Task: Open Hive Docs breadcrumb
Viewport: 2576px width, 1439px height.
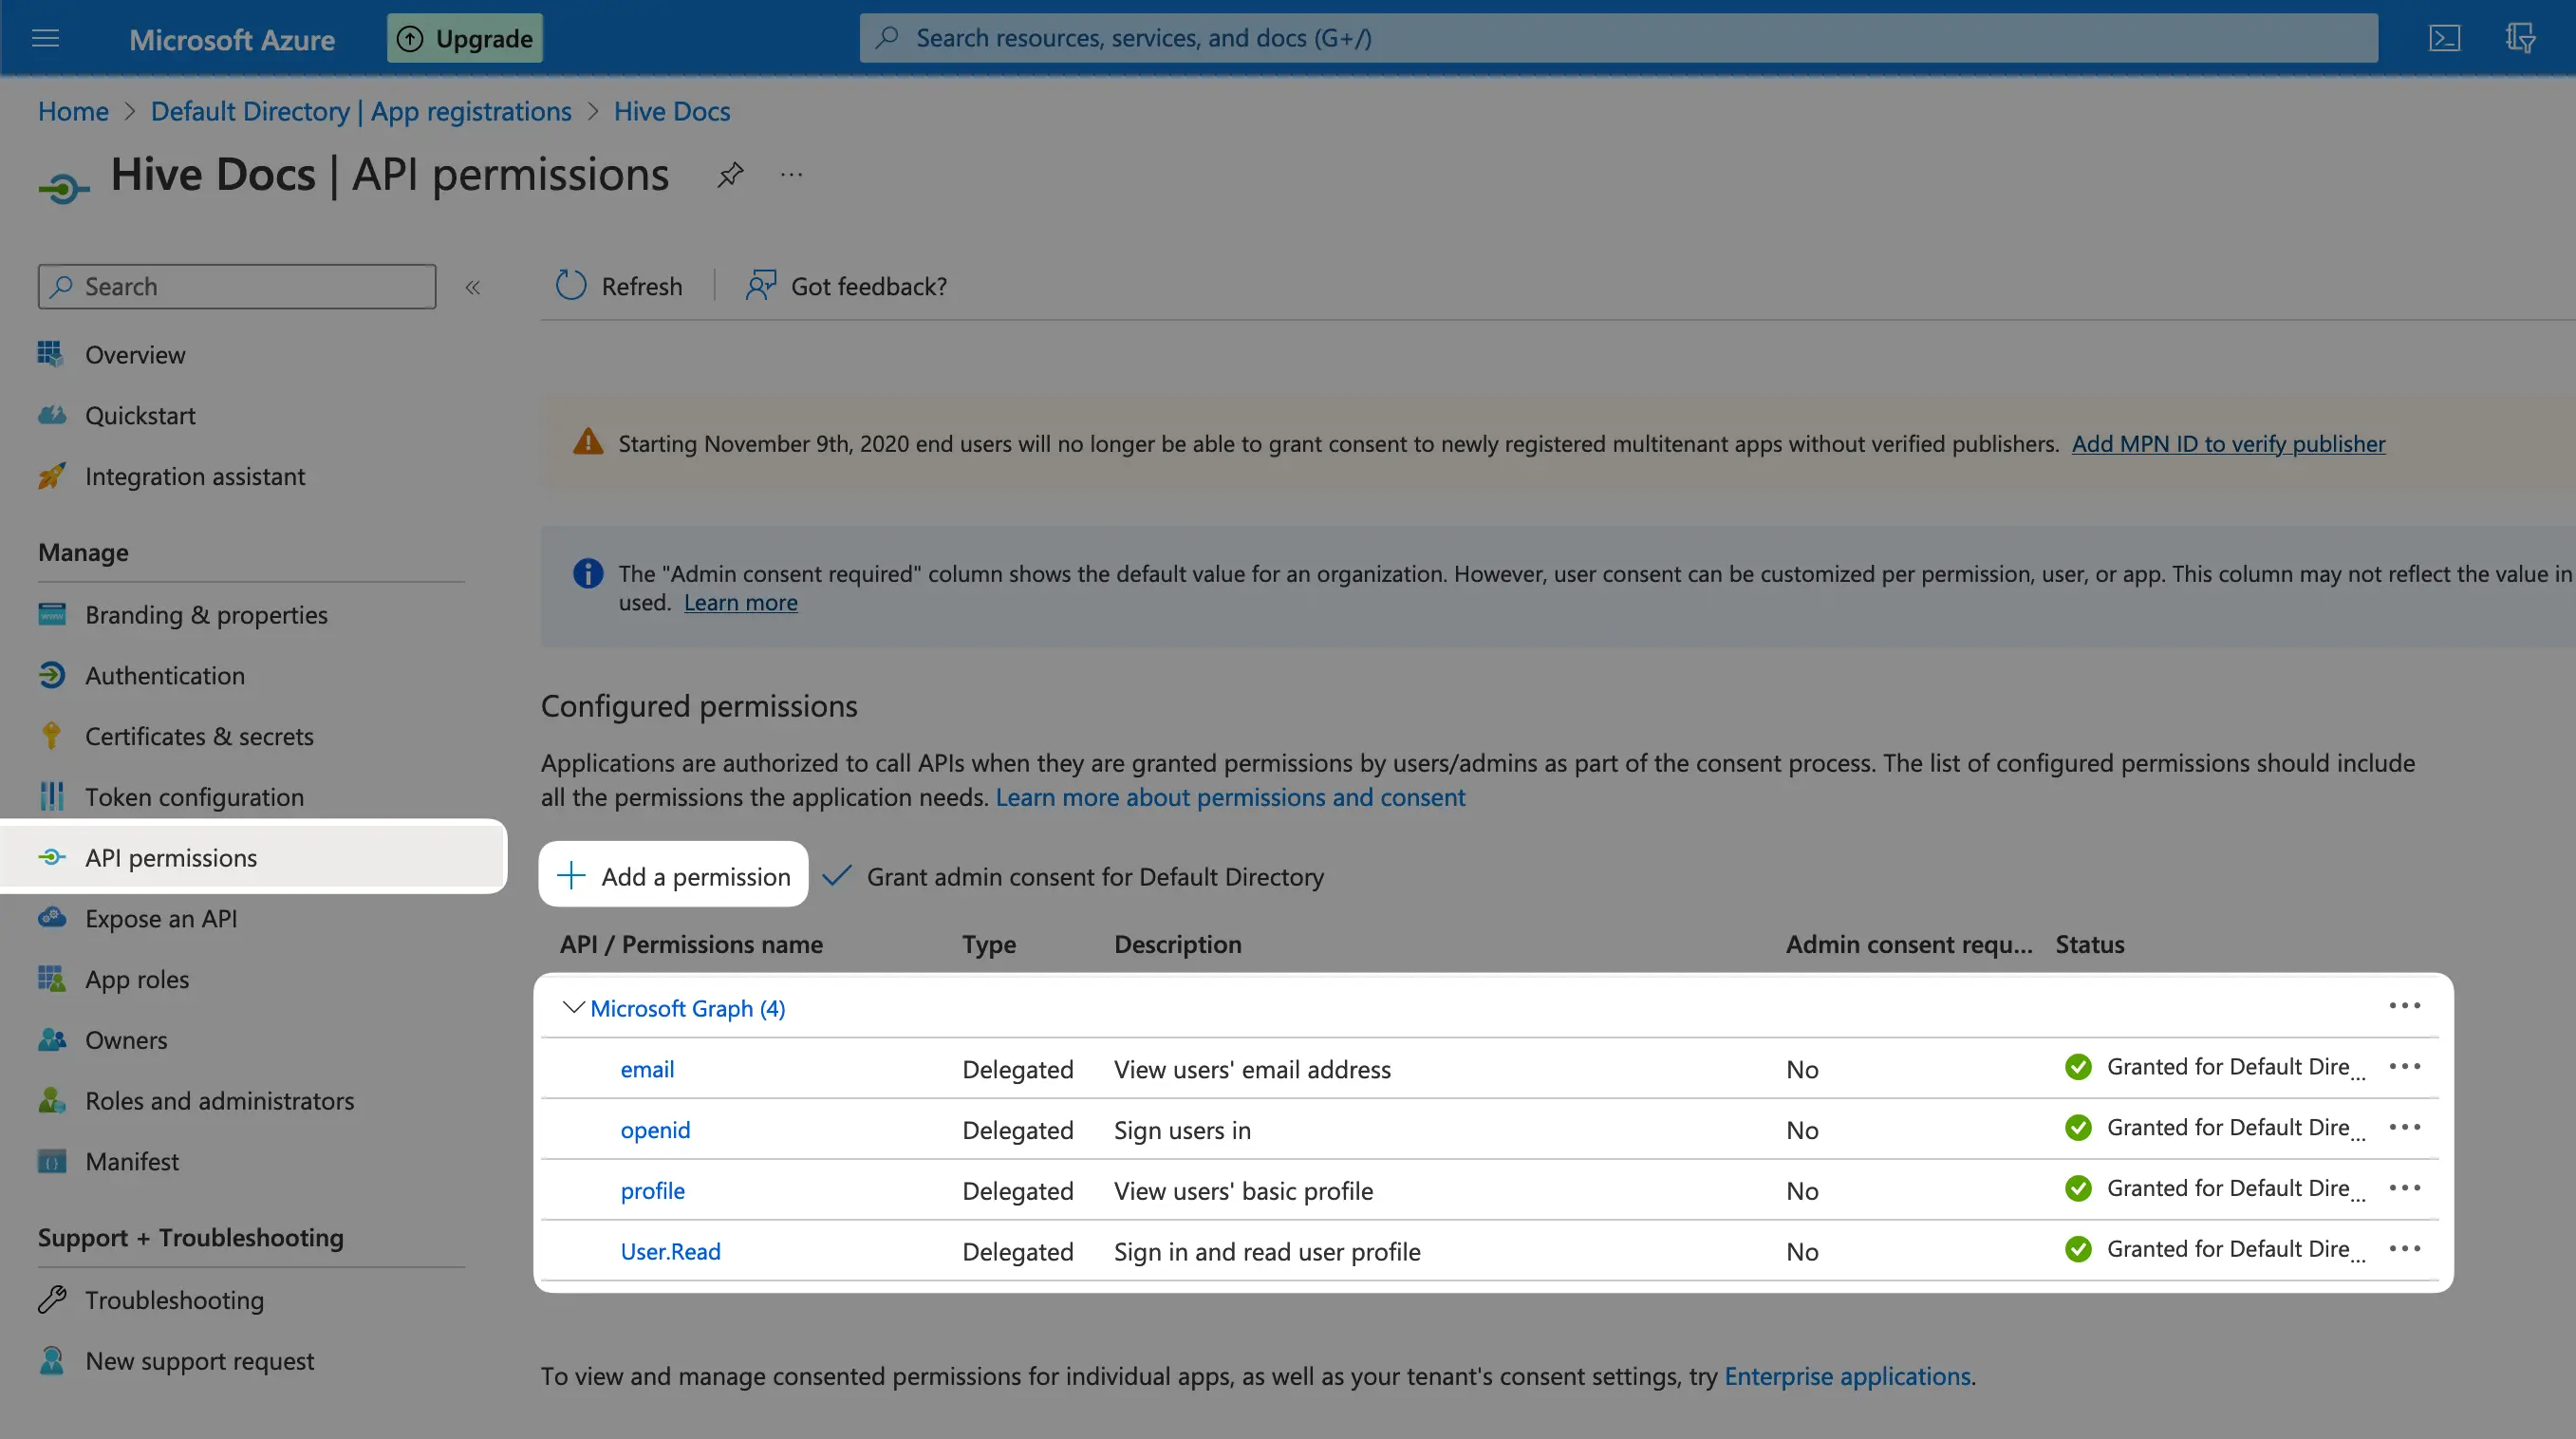Action: pyautogui.click(x=672, y=111)
